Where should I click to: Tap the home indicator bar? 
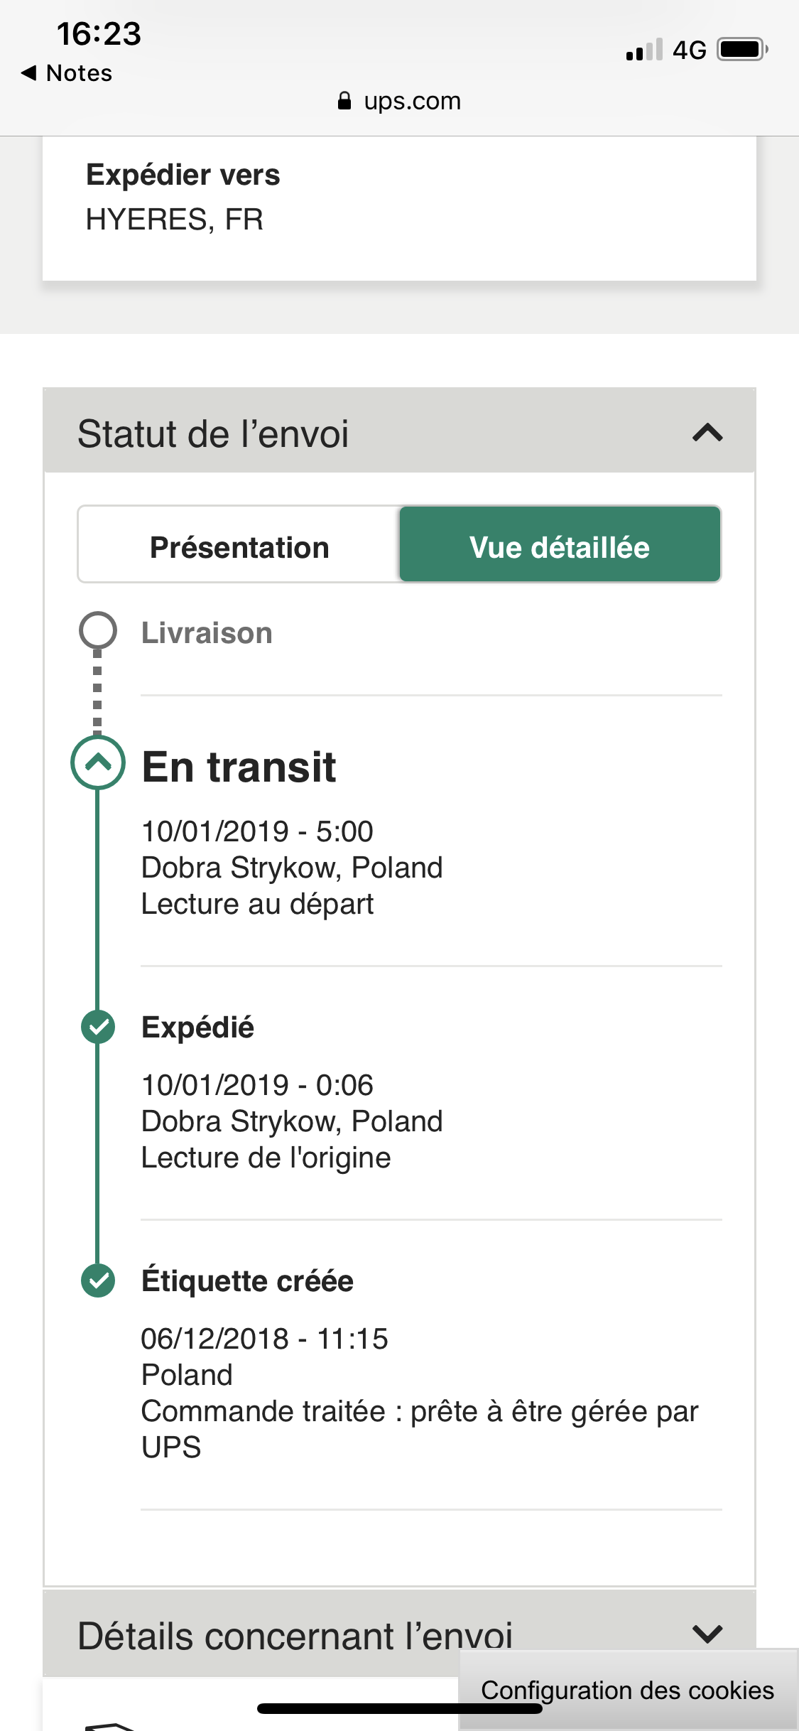pos(400,1708)
